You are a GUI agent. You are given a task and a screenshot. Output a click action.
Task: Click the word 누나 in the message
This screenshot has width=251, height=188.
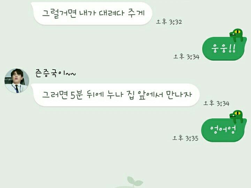click(115, 94)
